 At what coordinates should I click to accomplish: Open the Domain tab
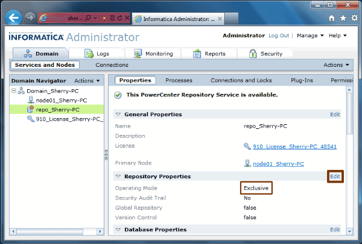tap(41, 54)
